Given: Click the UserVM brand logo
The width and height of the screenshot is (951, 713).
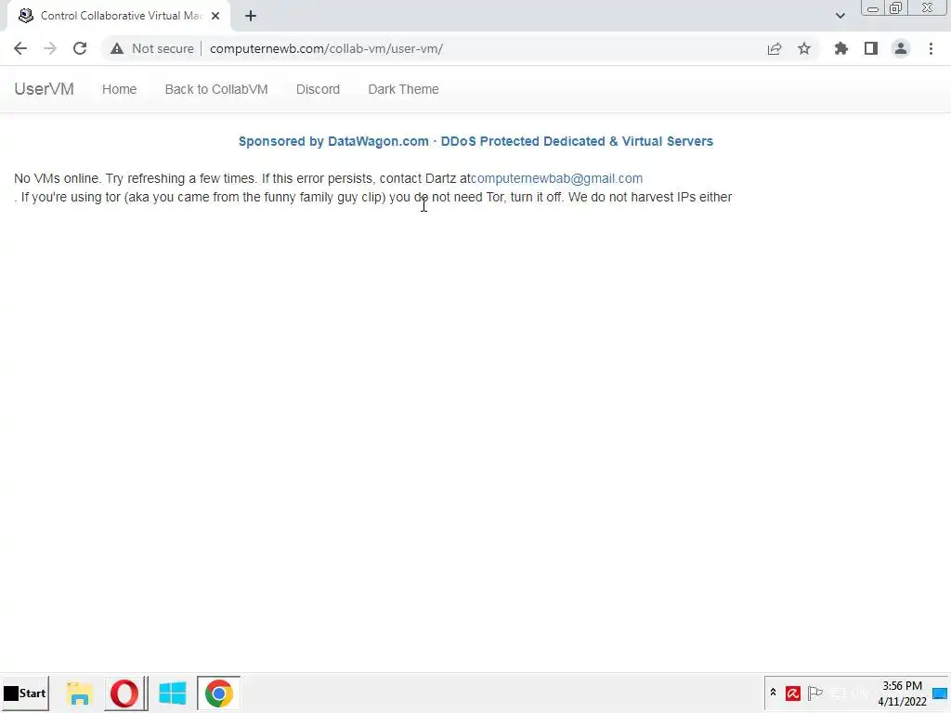Looking at the screenshot, I should (44, 89).
